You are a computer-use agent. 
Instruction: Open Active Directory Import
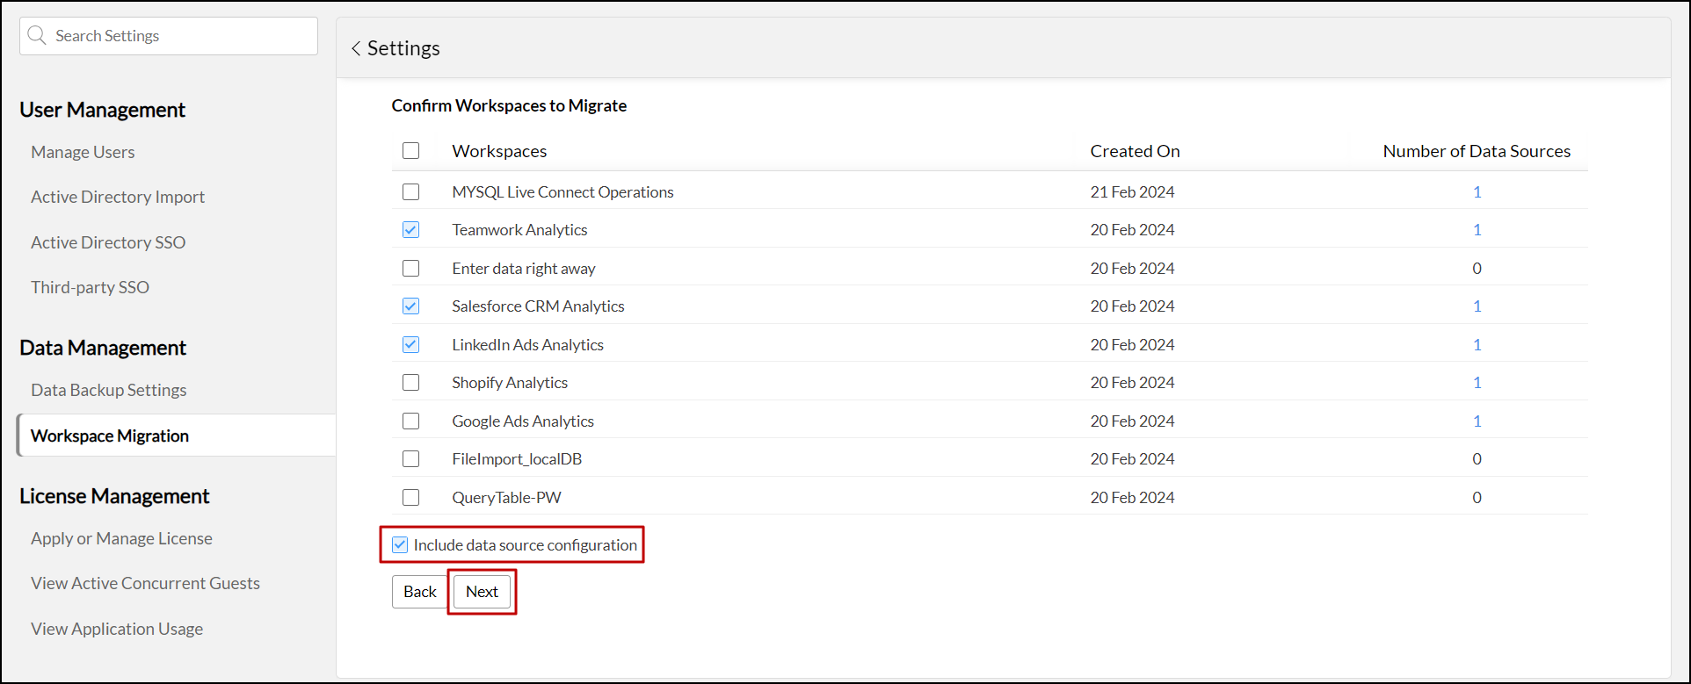(118, 197)
